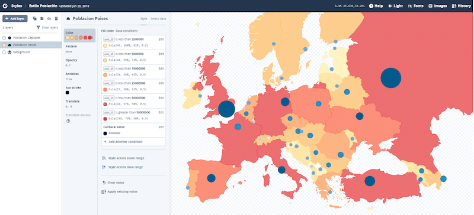The height and width of the screenshot is (215, 474).
Task: Open the Data conditions tab
Action: 127,31
